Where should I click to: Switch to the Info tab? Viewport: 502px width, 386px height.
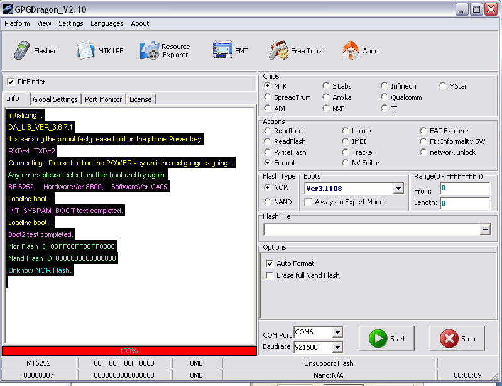[16, 98]
